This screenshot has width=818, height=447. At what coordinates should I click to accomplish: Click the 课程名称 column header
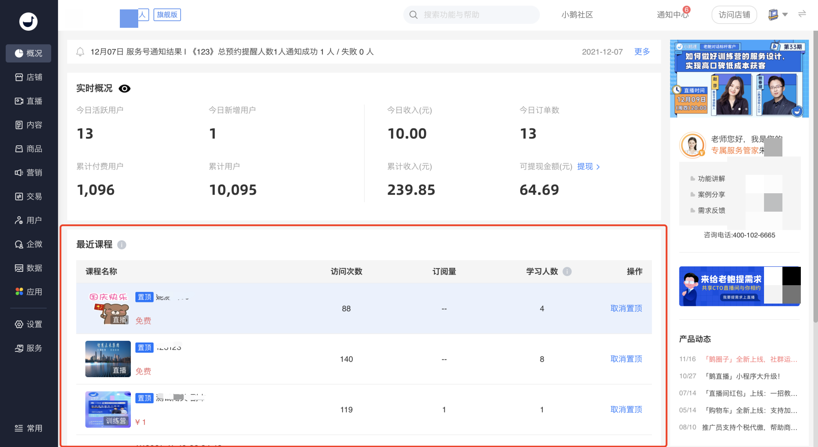click(x=101, y=272)
